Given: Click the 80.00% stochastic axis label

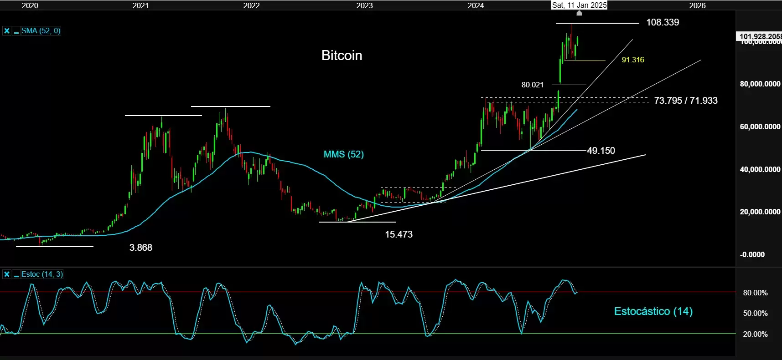Looking at the screenshot, I should click(755, 293).
